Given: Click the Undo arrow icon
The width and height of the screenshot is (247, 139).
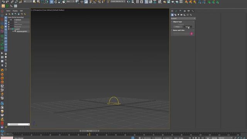Looking at the screenshot, I should [3, 2].
